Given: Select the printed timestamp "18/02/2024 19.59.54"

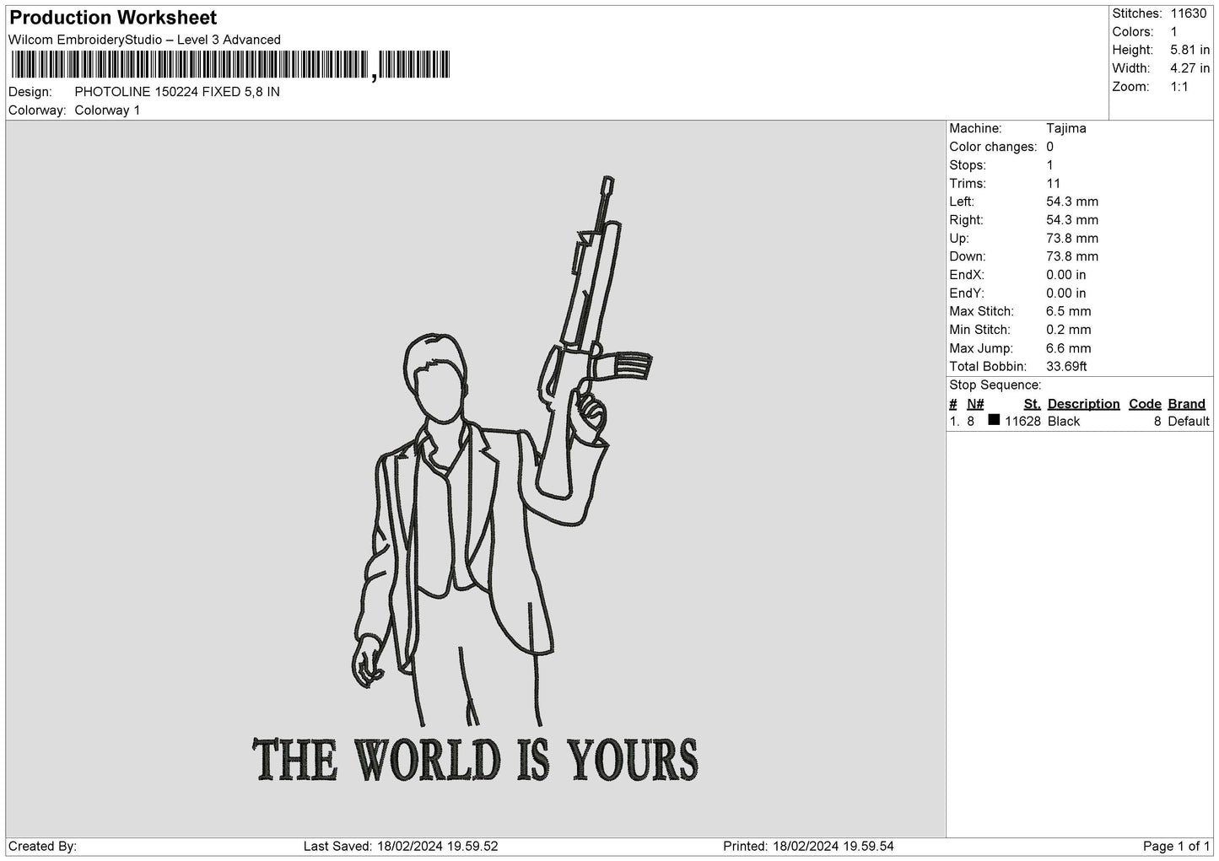Looking at the screenshot, I should coord(834,846).
